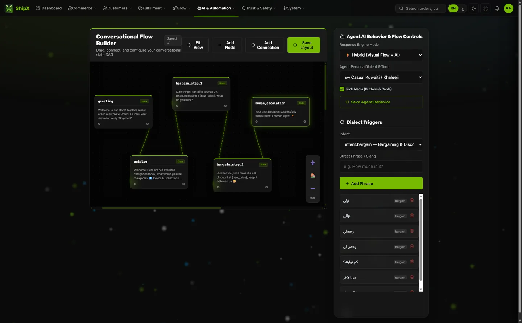Click the canvas horizontal scrollbar

click(162, 208)
